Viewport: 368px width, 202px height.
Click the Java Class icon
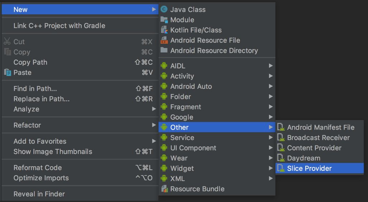[164, 9]
